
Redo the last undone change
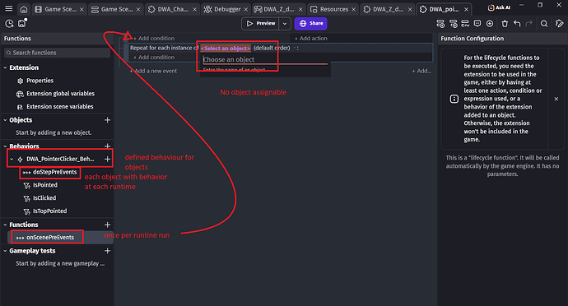point(528,24)
